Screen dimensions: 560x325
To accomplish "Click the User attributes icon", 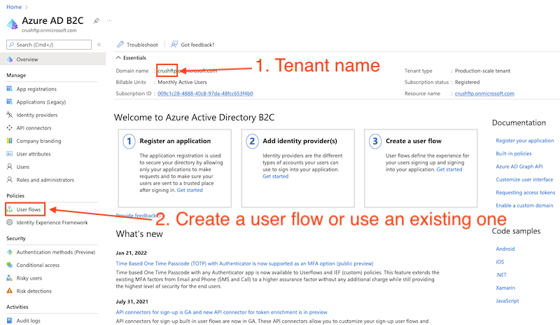I will coord(10,153).
